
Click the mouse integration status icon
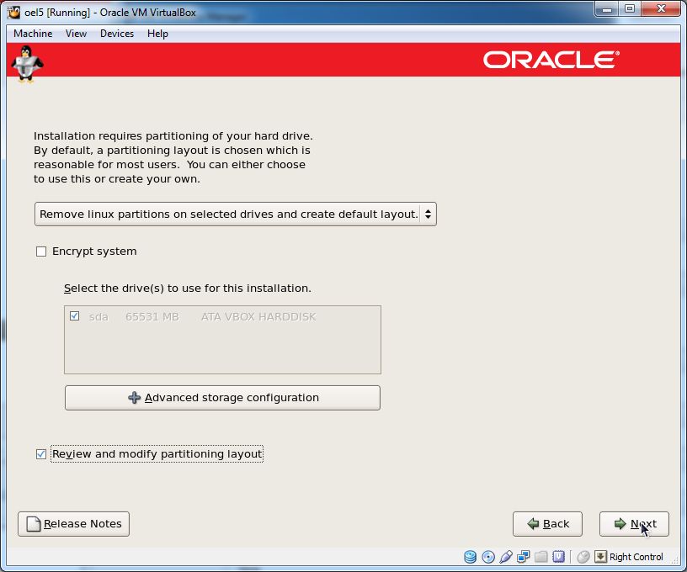[583, 557]
